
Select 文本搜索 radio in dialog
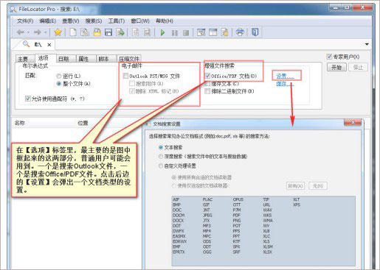click(161, 147)
